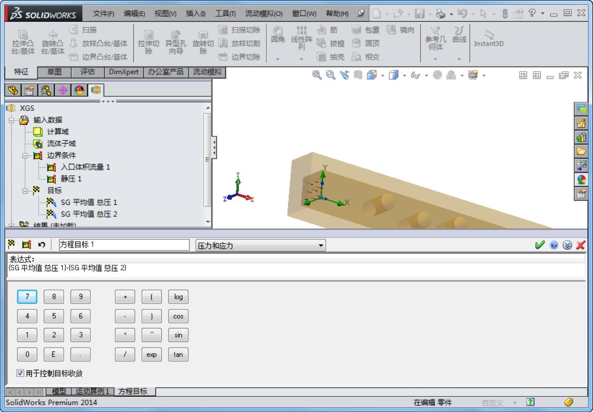Toggle the 用于控制目标收敛 checkbox

coord(20,373)
